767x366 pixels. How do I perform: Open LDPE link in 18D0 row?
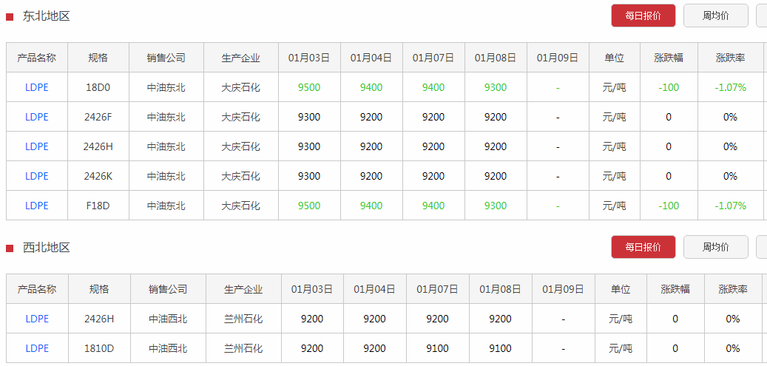[37, 87]
